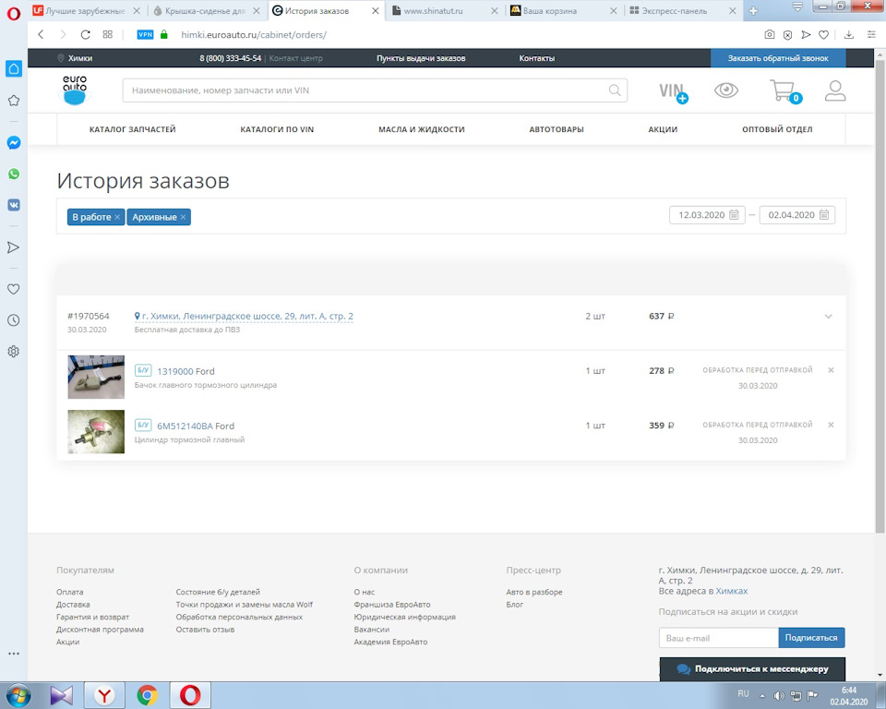
Task: Open sidebar three-dots setup menu
Action: click(14, 654)
